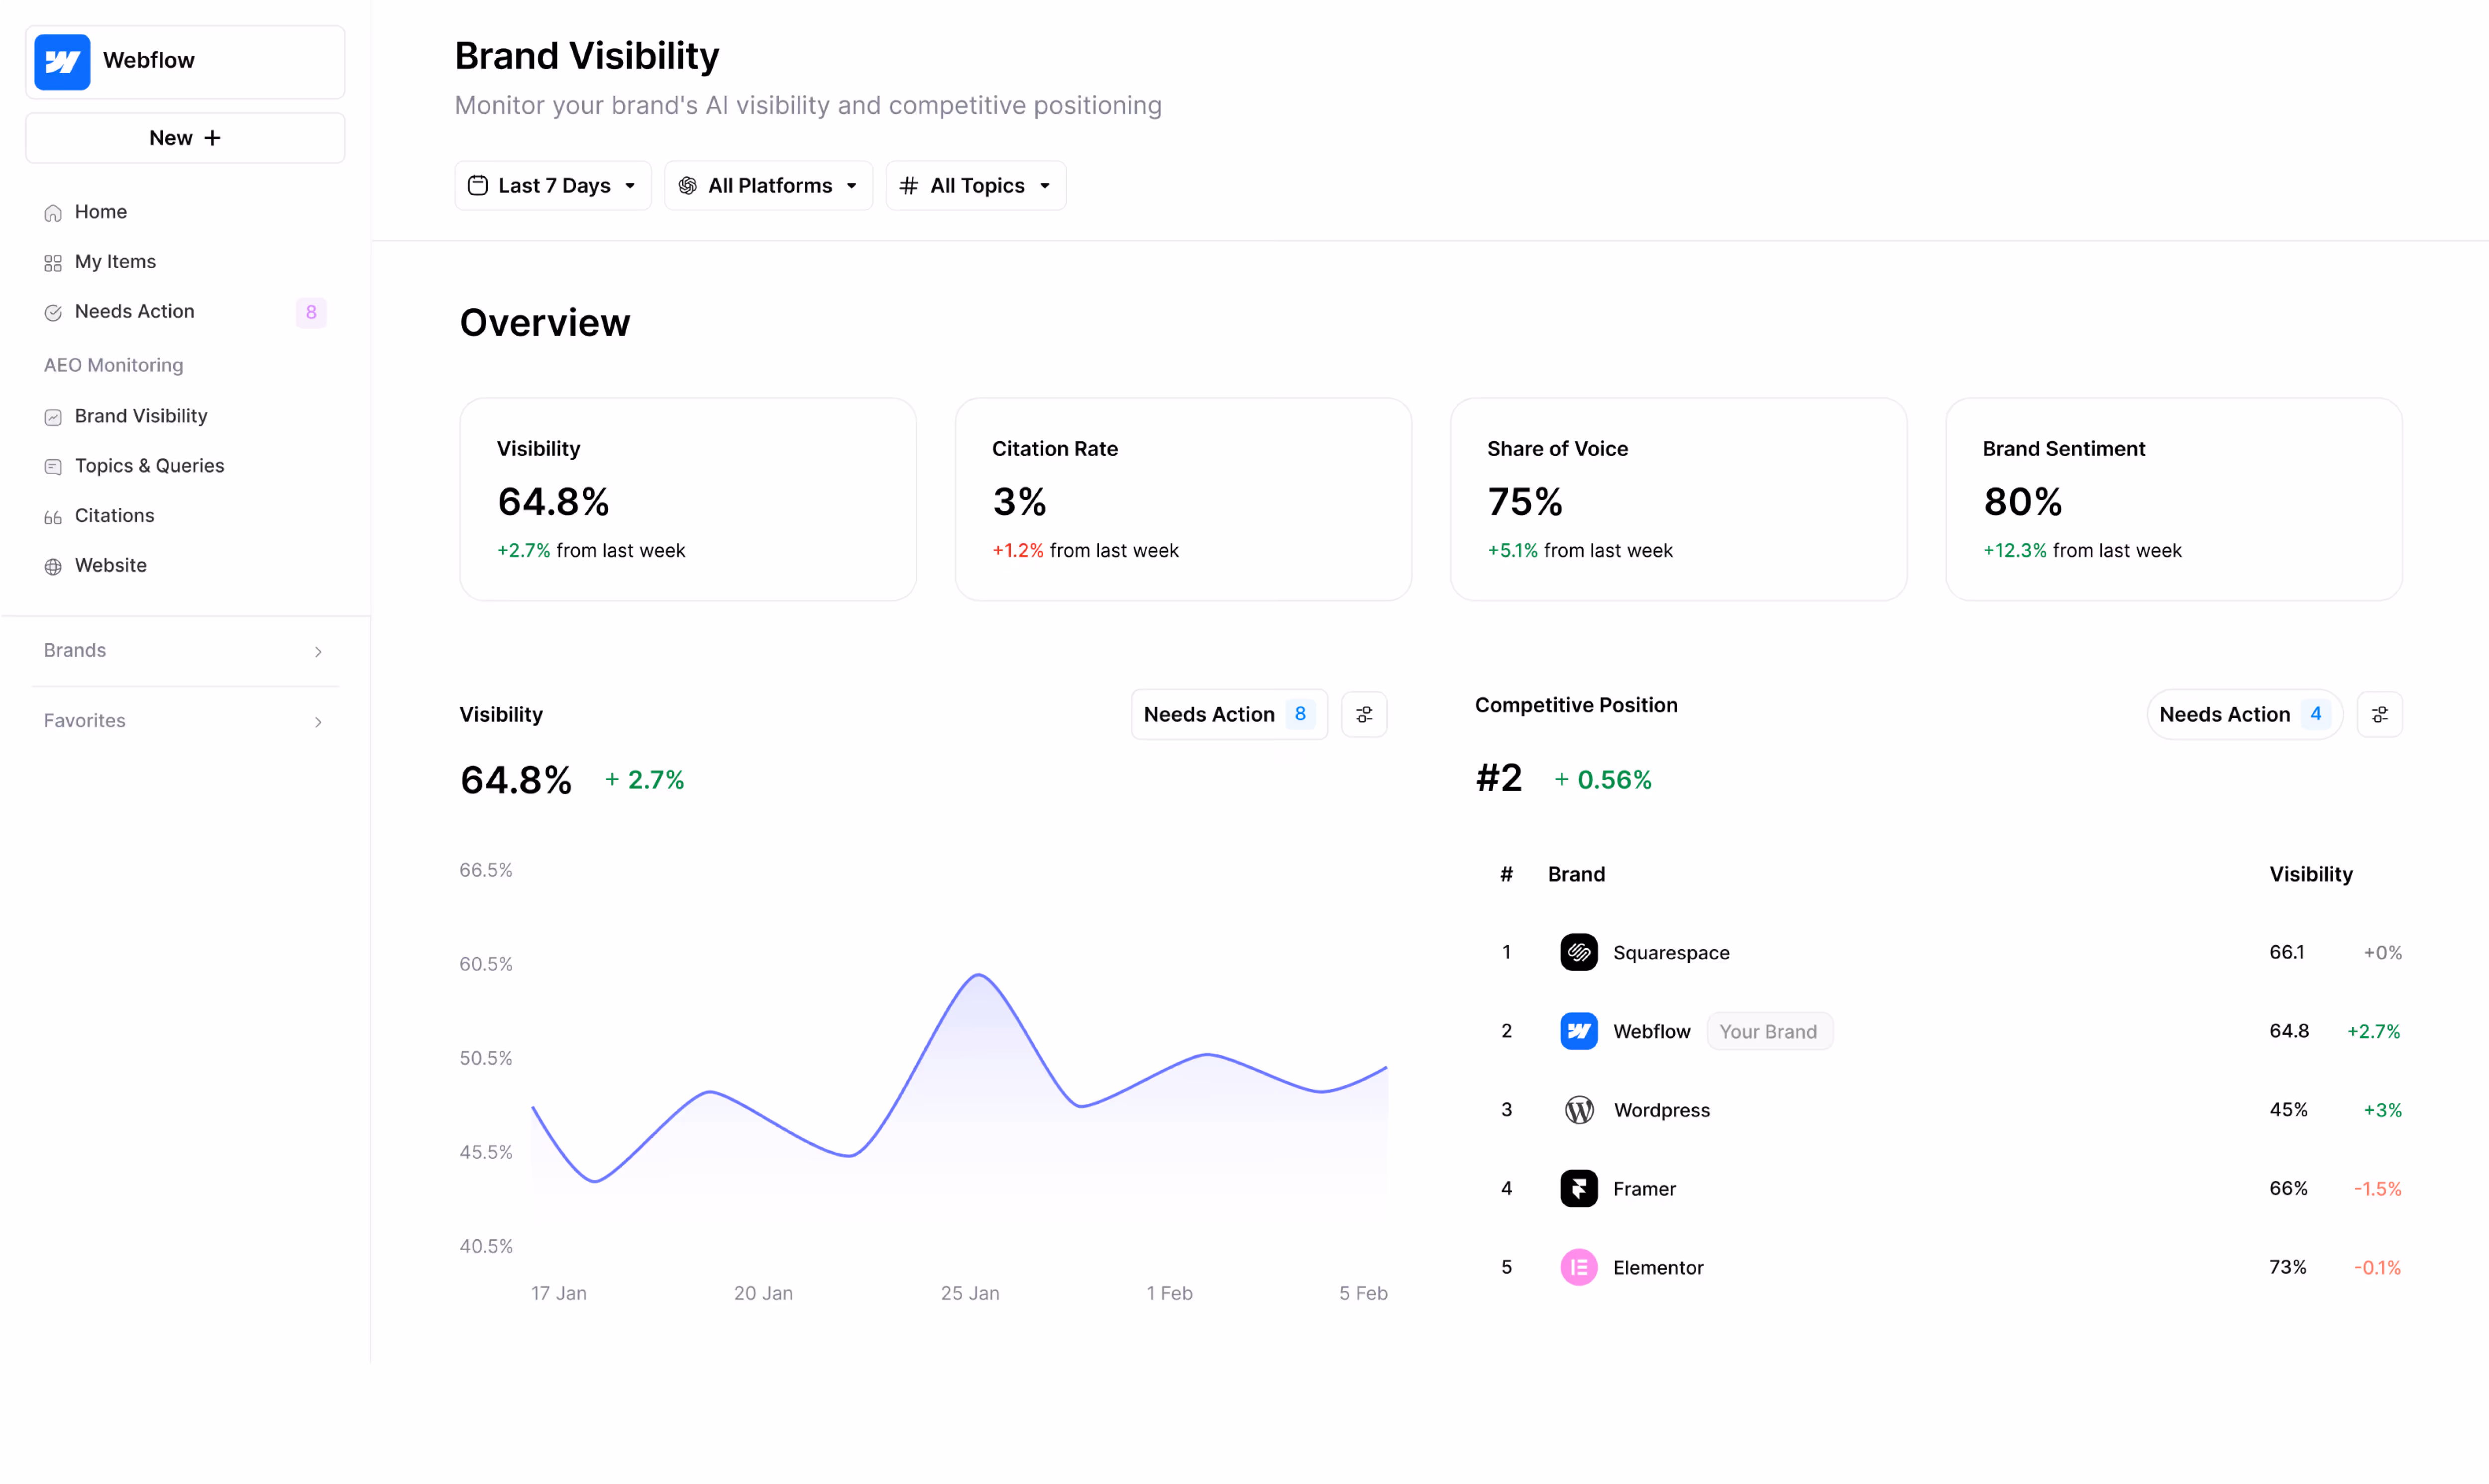Click the Citation Rate overview card

coord(1184,499)
